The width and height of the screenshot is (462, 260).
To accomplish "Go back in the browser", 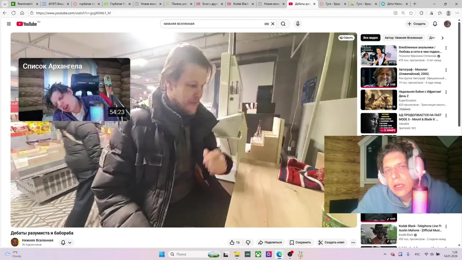I will [5, 13].
